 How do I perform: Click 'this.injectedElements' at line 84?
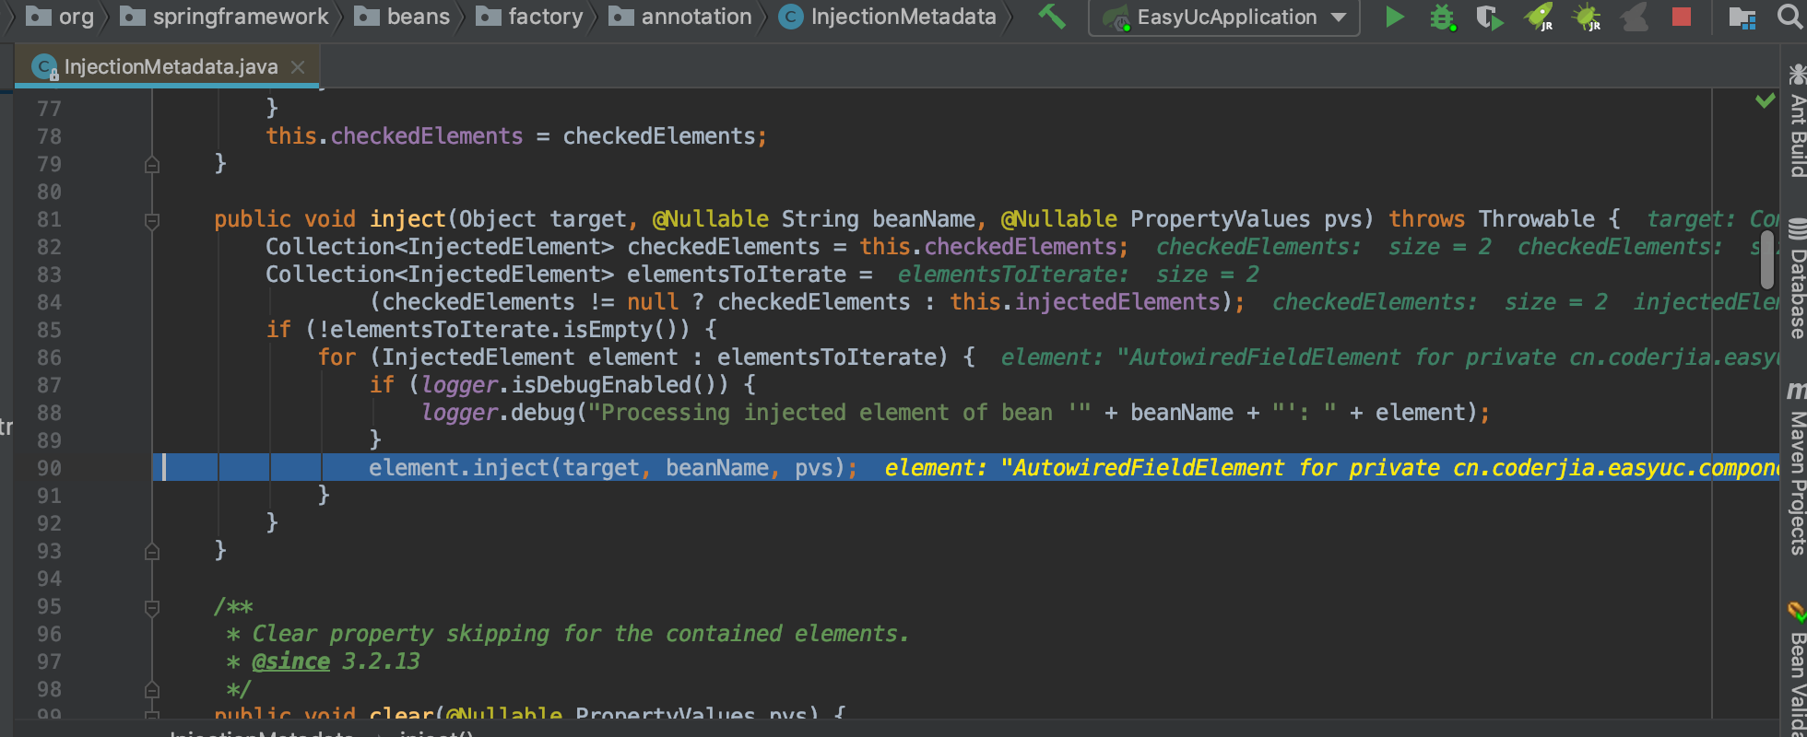click(x=1085, y=302)
